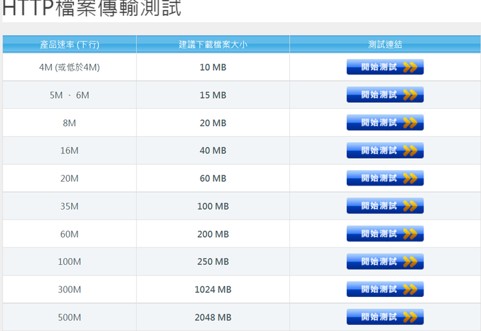481x331 pixels.
Task: Select the 8M rate cell
Action: [x=69, y=123]
